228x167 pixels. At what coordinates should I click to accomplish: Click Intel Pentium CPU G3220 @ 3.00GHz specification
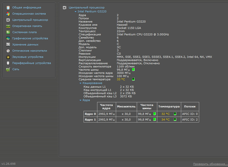143,34
